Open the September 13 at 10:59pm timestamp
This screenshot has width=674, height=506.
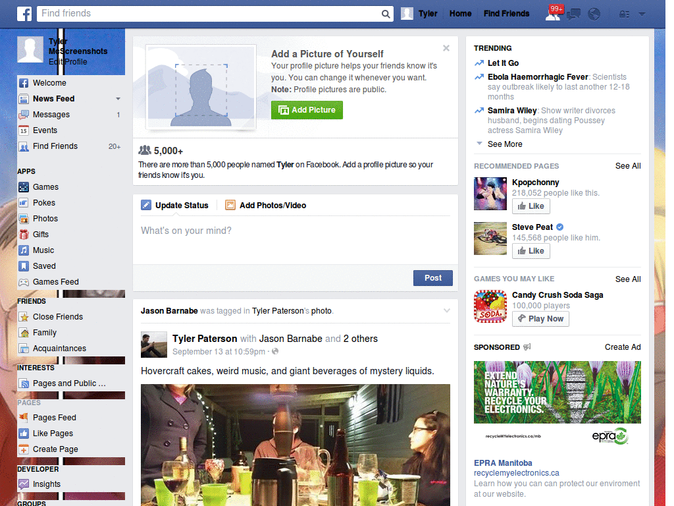coord(219,352)
